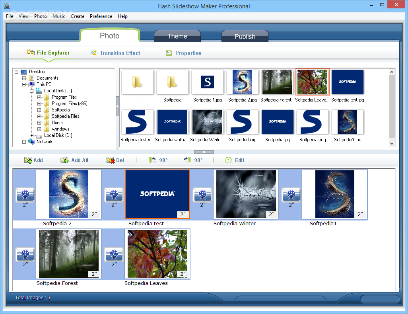Switch to the Theme tab
The height and width of the screenshot is (314, 408).
[x=177, y=36]
